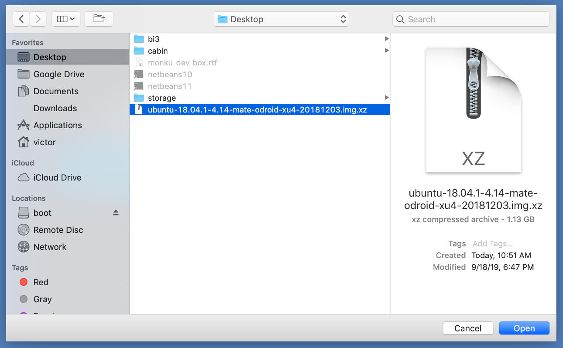Click the forward navigation arrow
This screenshot has width=563, height=348.
(x=38, y=19)
